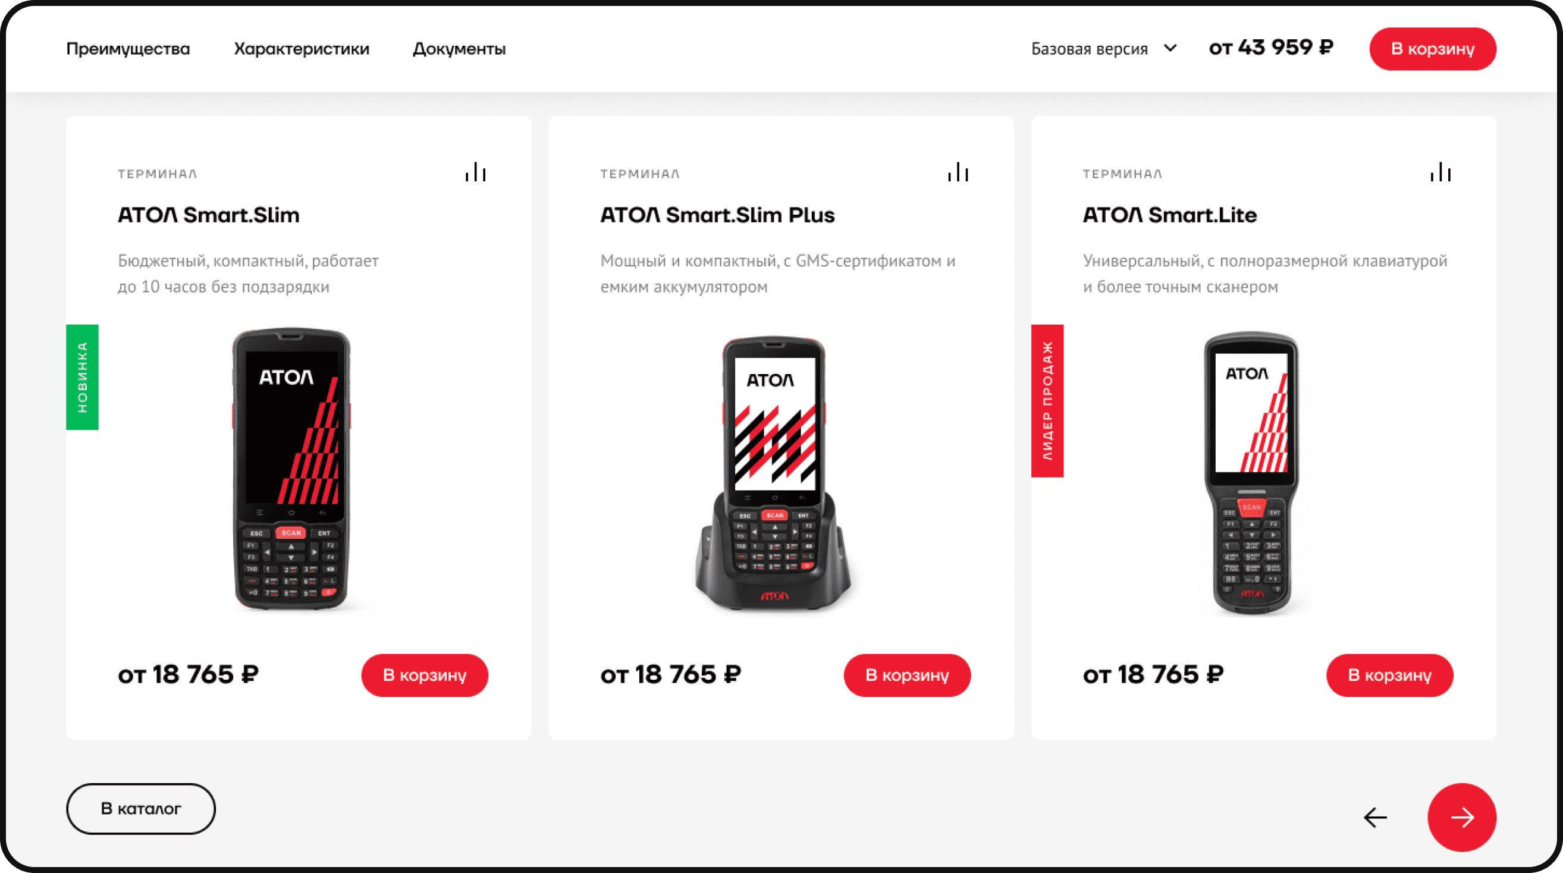Screen dimensions: 1563x873
Task: Open the Преимущества section
Action: click(x=128, y=49)
